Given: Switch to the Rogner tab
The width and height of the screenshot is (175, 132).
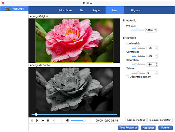Looking at the screenshot, I should (97, 10).
